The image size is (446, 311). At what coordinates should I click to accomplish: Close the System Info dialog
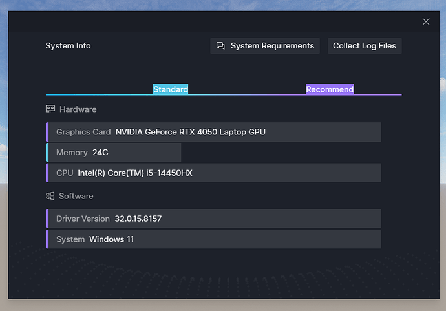425,21
